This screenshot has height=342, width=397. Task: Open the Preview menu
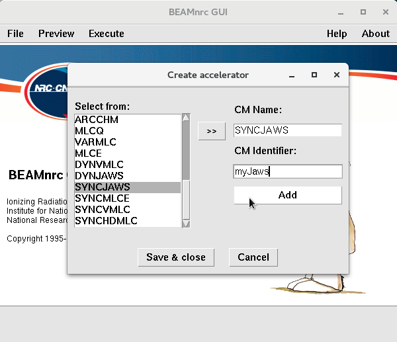56,34
